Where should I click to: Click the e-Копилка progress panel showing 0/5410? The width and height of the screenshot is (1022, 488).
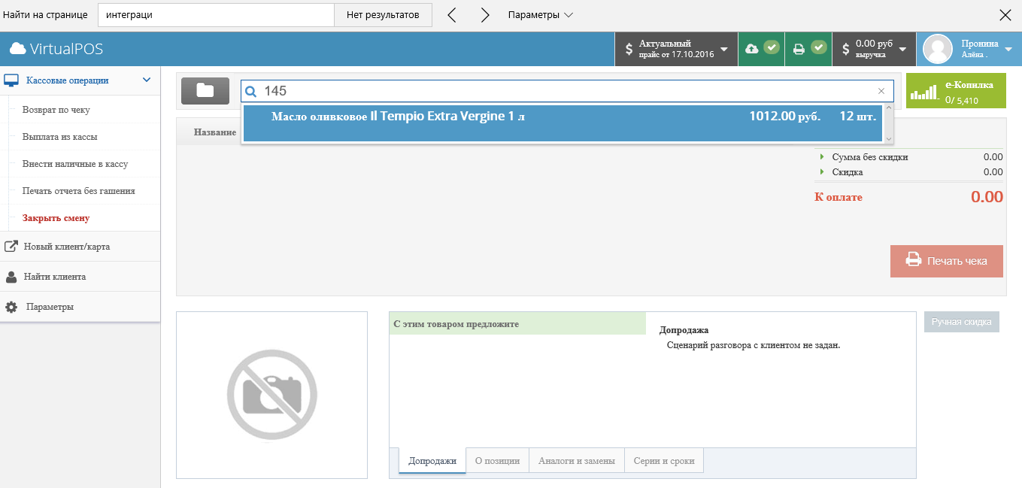pyautogui.click(x=956, y=90)
